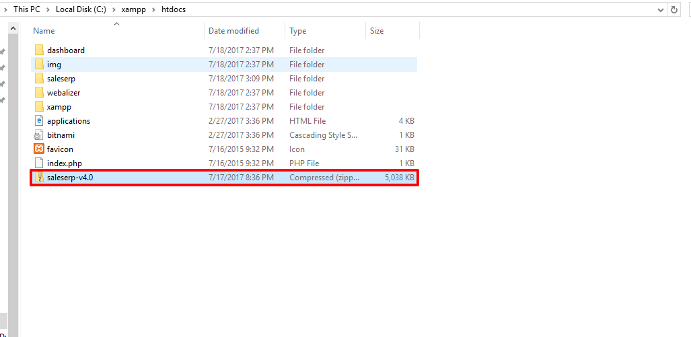Sort files by Name column
691x337 pixels.
point(44,31)
